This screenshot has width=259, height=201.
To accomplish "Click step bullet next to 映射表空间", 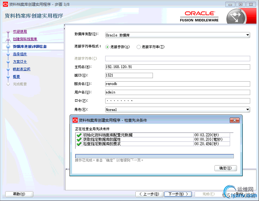I will 8,69.
